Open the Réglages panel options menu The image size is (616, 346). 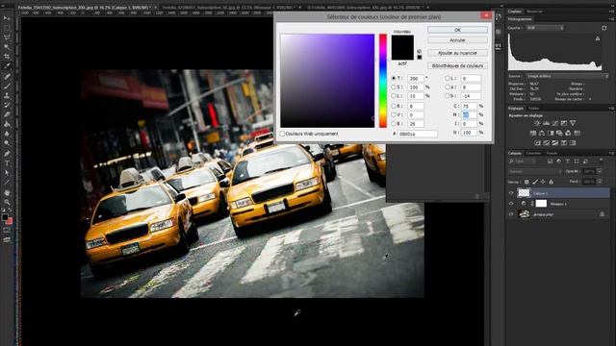611,108
